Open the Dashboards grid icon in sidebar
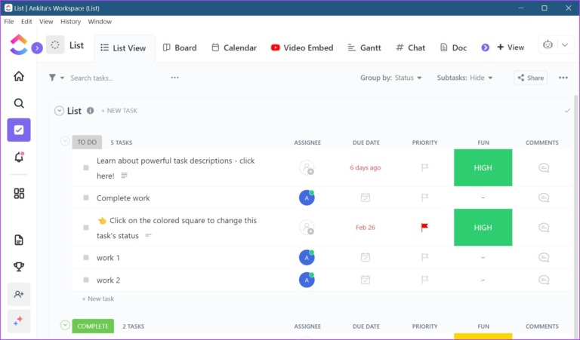Viewport: 580px width, 340px height. (19, 194)
